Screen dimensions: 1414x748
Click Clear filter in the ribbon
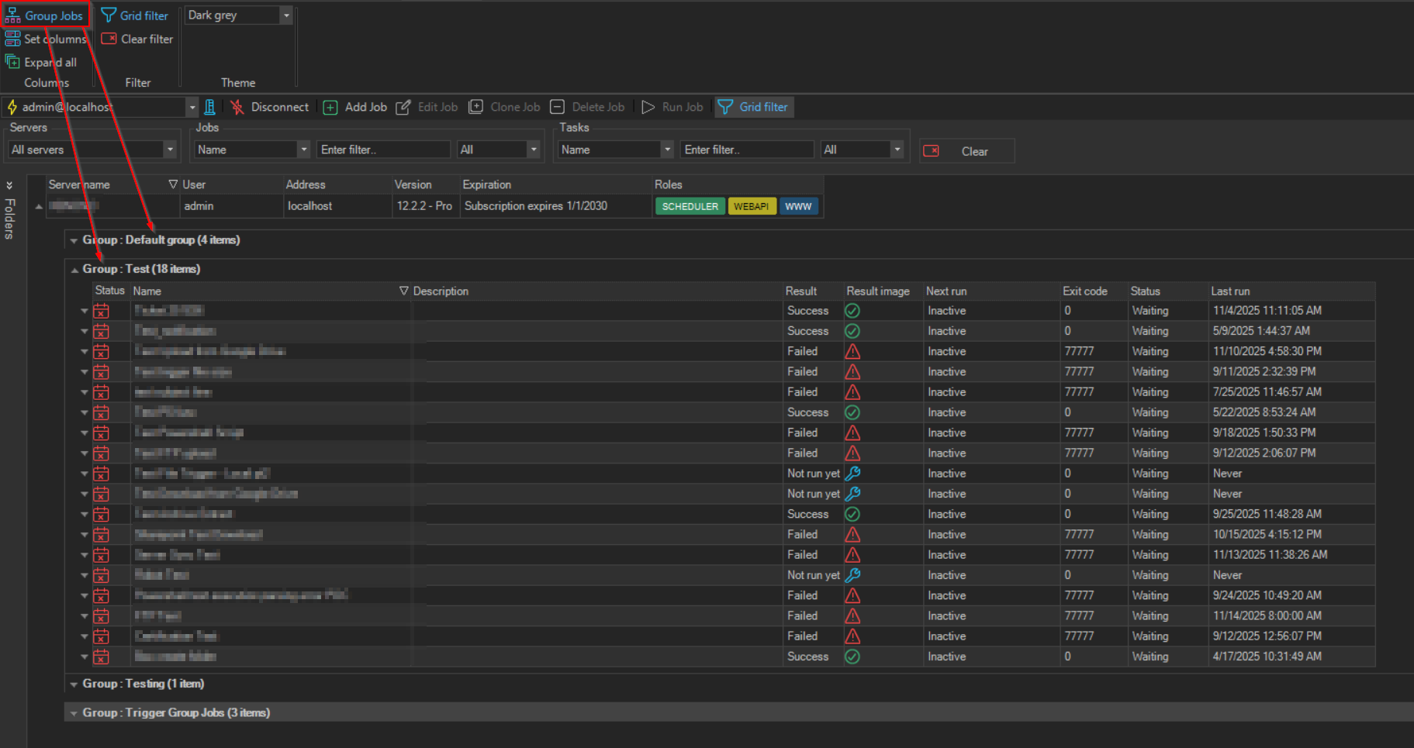click(137, 39)
